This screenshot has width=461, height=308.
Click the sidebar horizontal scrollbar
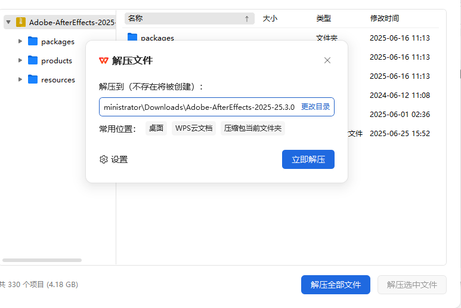(x=42, y=260)
